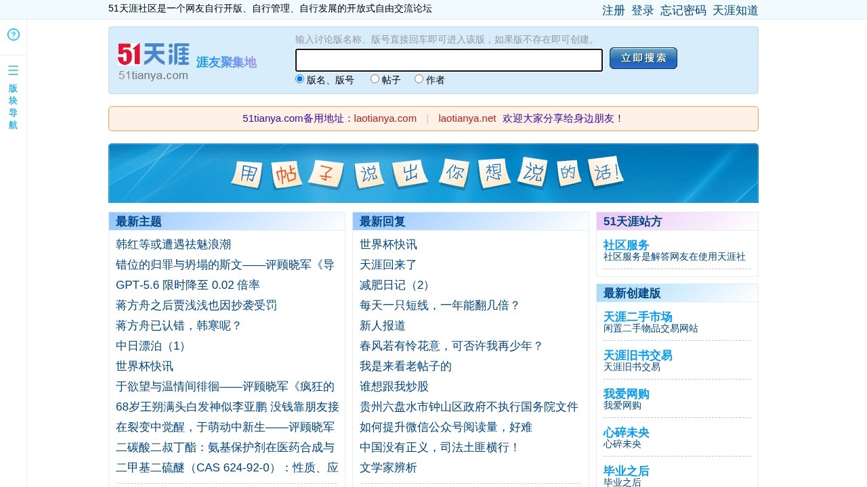Open topic 错位的归罪与坍塌的斯文
The width and height of the screenshot is (867, 487).
tap(225, 264)
